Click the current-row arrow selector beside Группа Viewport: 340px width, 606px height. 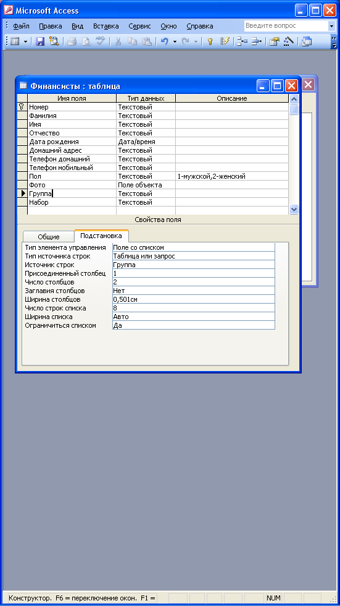point(22,193)
